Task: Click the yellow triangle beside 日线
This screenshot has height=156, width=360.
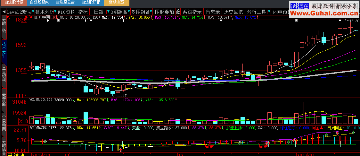Action: click(23, 154)
